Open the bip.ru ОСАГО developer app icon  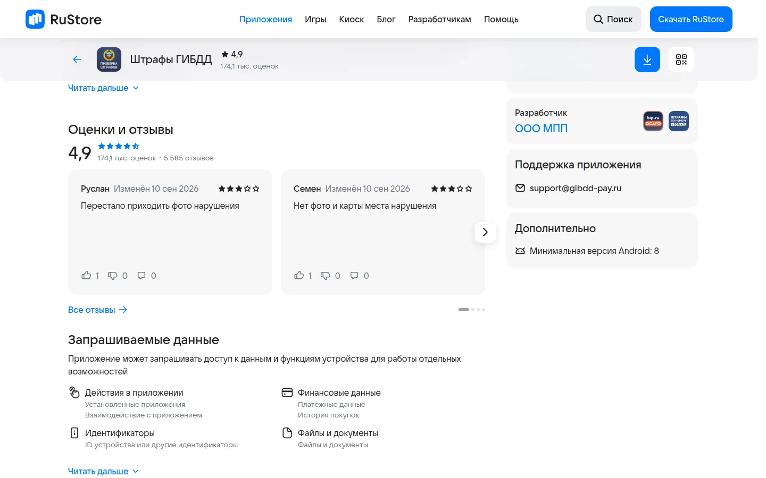(x=653, y=121)
